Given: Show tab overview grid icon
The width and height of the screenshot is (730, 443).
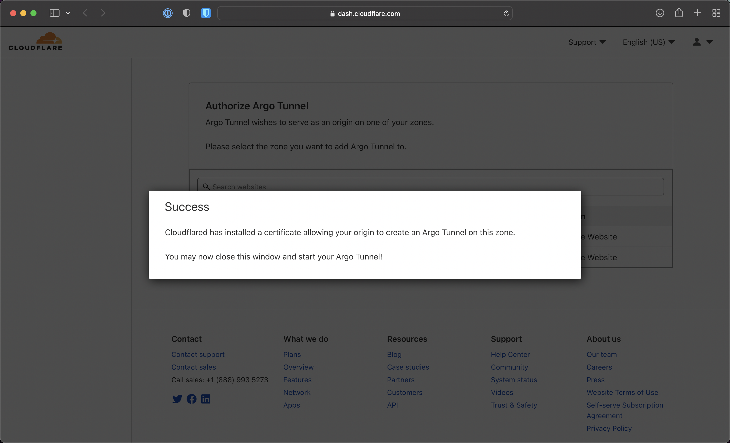Looking at the screenshot, I should 716,13.
